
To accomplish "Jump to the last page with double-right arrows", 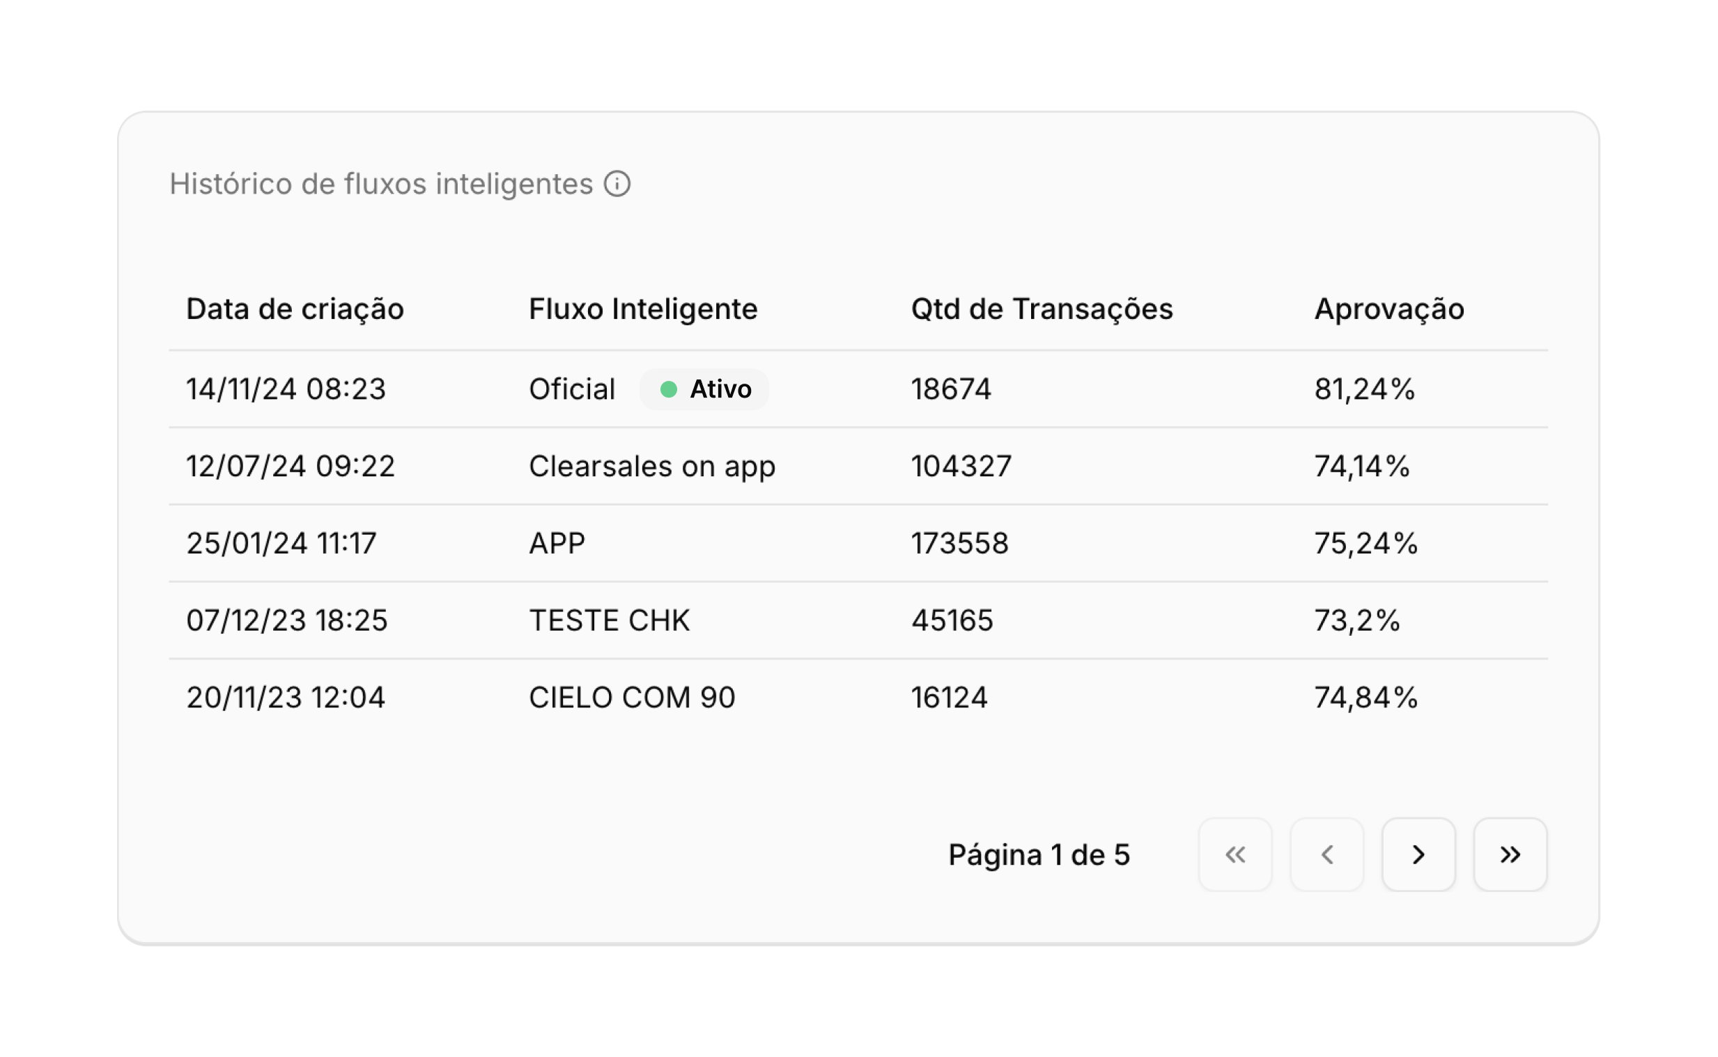I will [1510, 854].
